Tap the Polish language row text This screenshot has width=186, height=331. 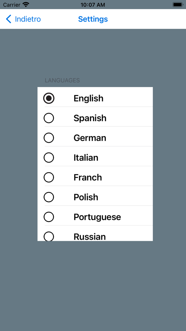[86, 197]
